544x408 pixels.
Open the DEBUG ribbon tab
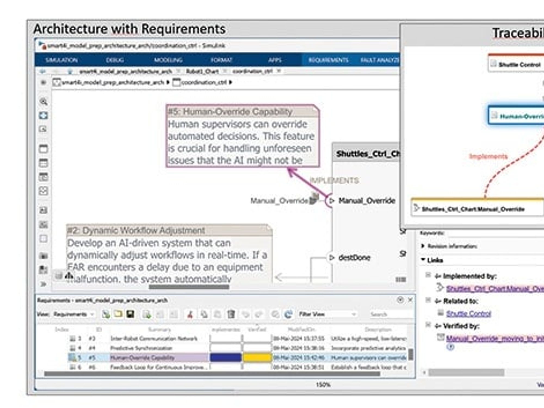pyautogui.click(x=115, y=60)
